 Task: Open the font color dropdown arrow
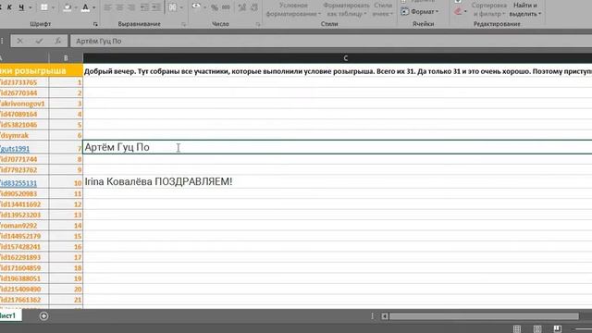tap(94, 7)
